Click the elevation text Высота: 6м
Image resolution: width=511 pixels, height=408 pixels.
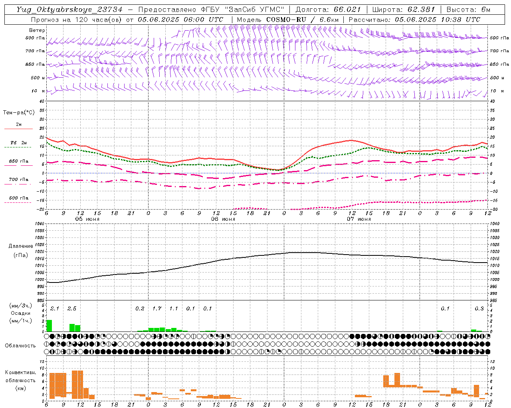(468, 10)
